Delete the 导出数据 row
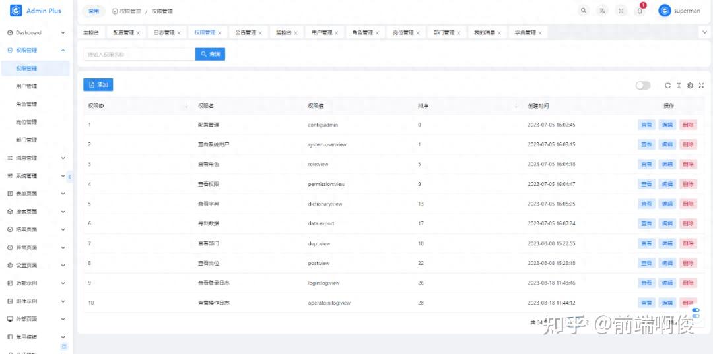This screenshot has width=713, height=354. pos(688,223)
